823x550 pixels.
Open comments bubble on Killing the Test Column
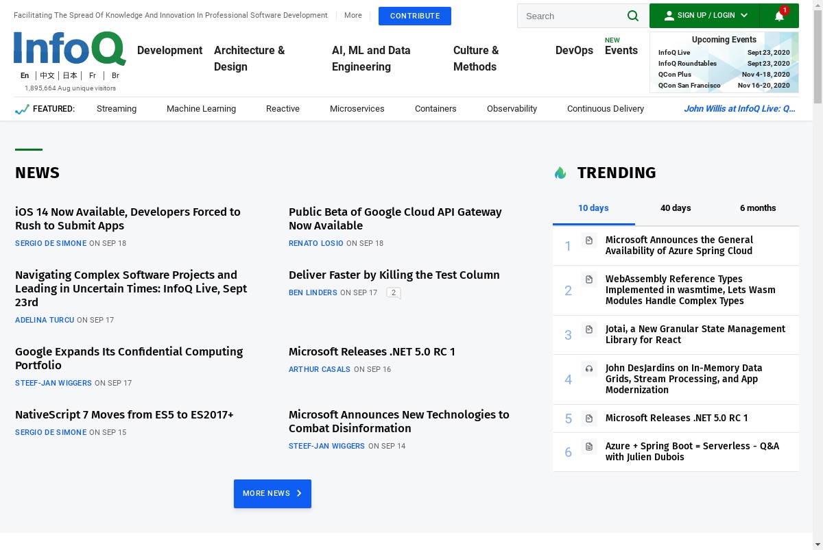(393, 292)
